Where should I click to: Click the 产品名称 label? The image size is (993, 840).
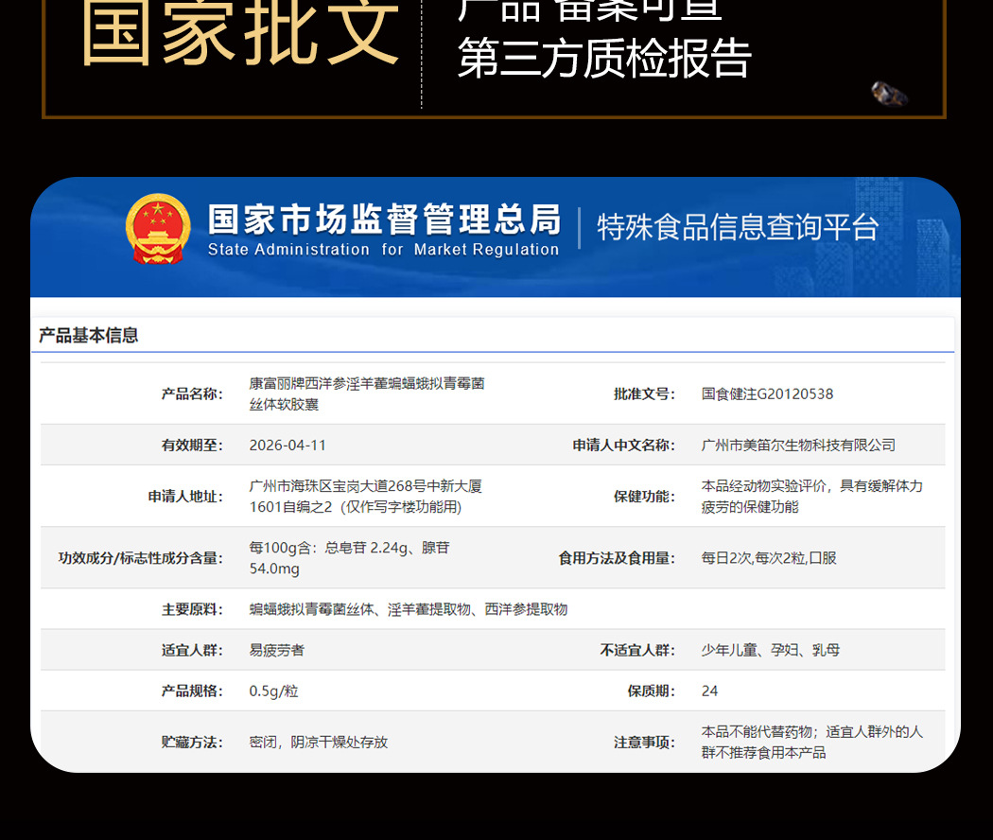(x=192, y=394)
